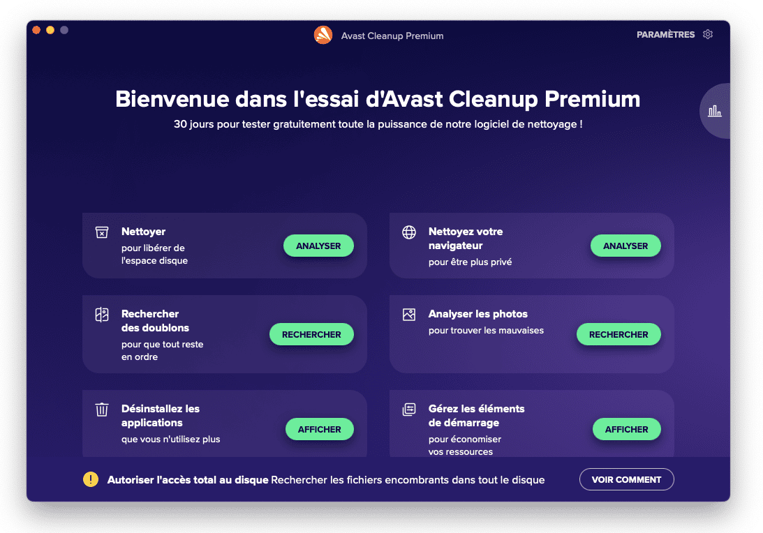Click the browser globe icon
This screenshot has height=533, width=763.
tap(409, 232)
